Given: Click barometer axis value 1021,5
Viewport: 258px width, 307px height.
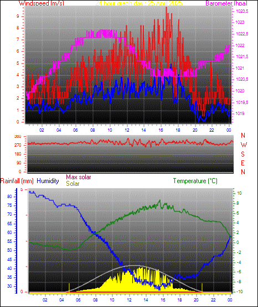Looking at the screenshot, I should 242,57.
